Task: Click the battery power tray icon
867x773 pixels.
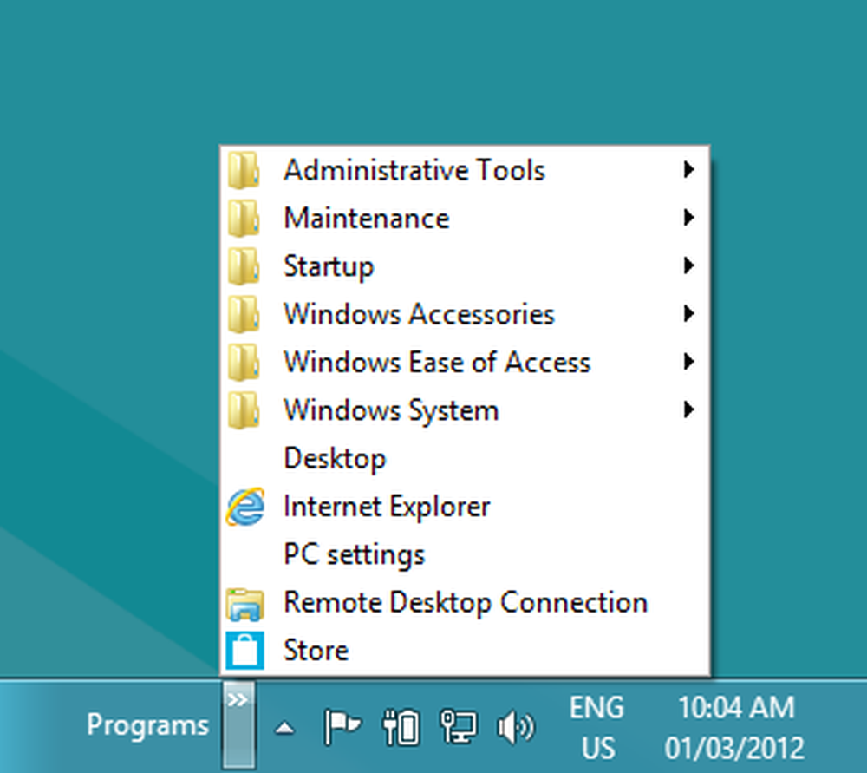Action: pyautogui.click(x=401, y=727)
